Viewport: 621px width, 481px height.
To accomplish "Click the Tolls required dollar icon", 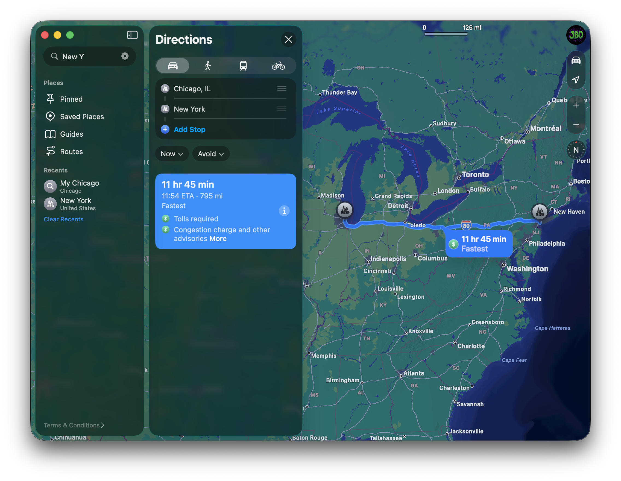I will click(165, 219).
